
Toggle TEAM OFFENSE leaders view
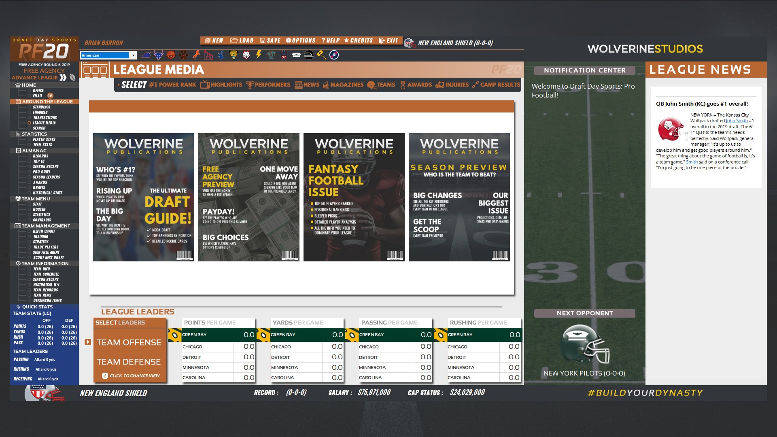coord(129,342)
